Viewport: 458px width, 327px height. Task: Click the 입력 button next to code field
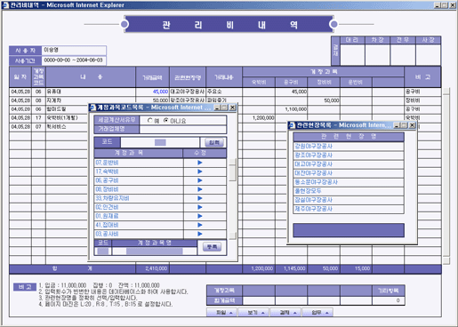214,142
